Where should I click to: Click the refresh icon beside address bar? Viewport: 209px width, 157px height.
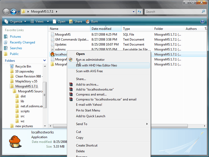click(140, 12)
